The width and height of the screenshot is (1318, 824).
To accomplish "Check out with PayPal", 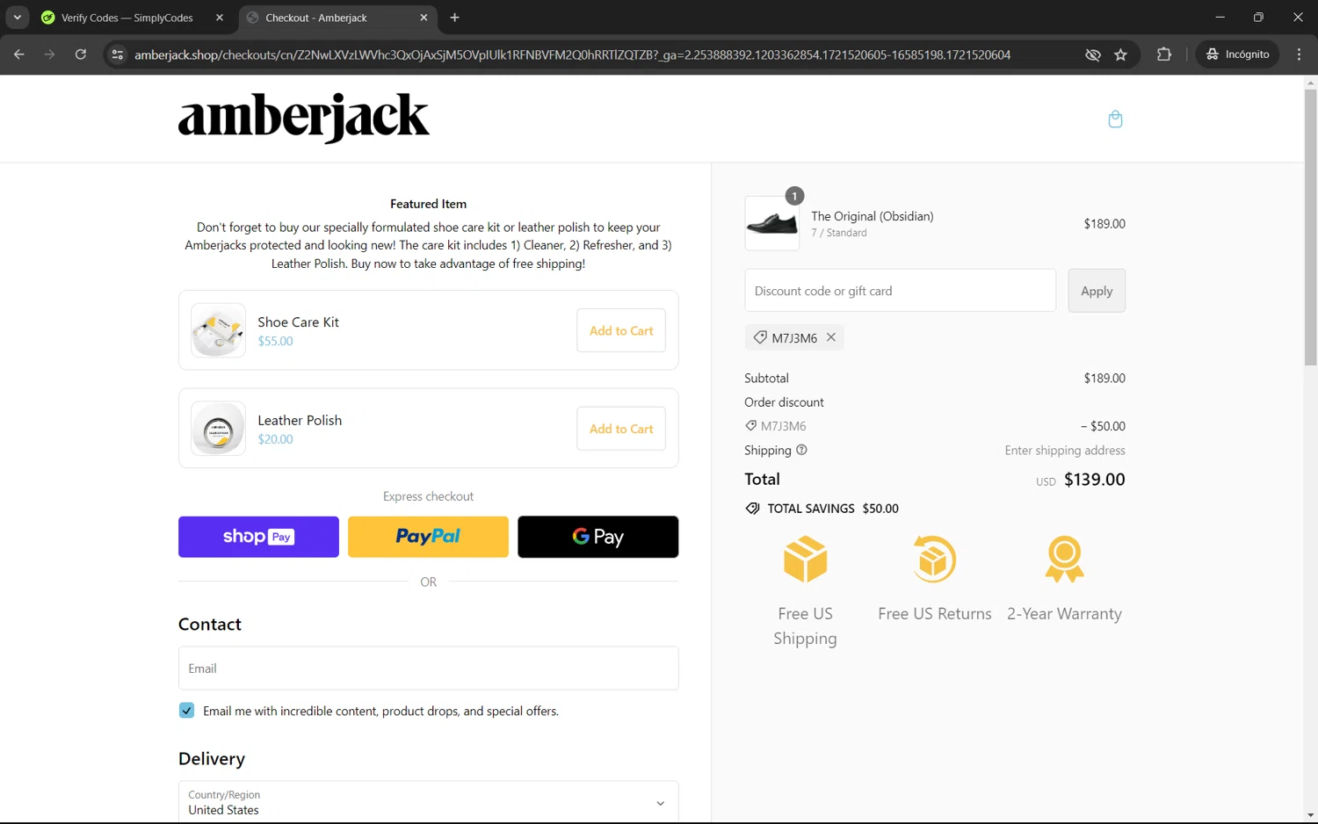I will click(x=428, y=537).
